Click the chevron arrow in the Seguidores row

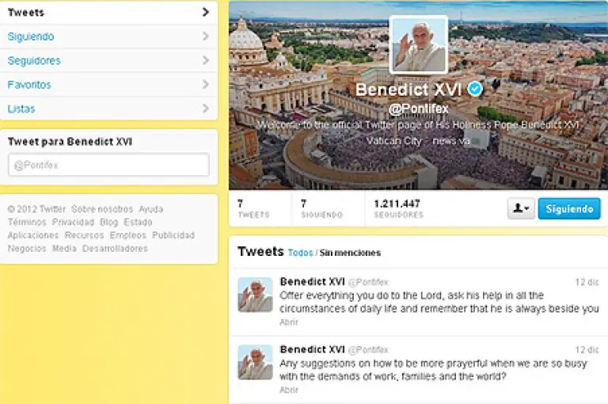click(206, 60)
